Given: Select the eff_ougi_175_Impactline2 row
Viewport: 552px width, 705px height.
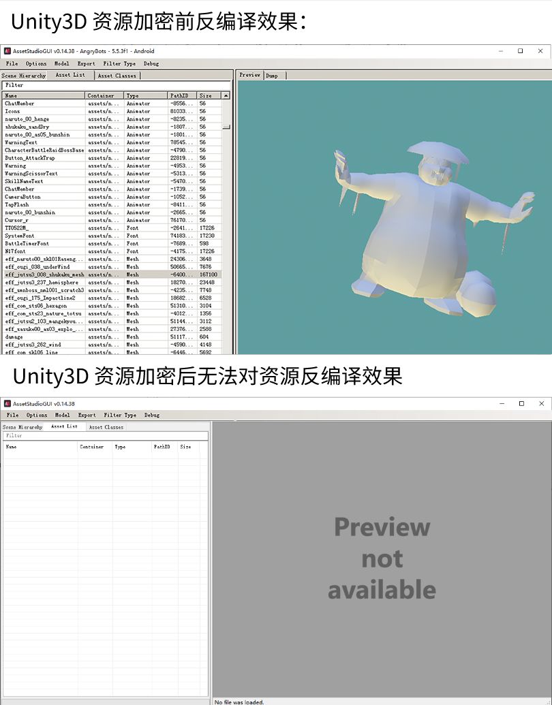Looking at the screenshot, I should [112, 298].
